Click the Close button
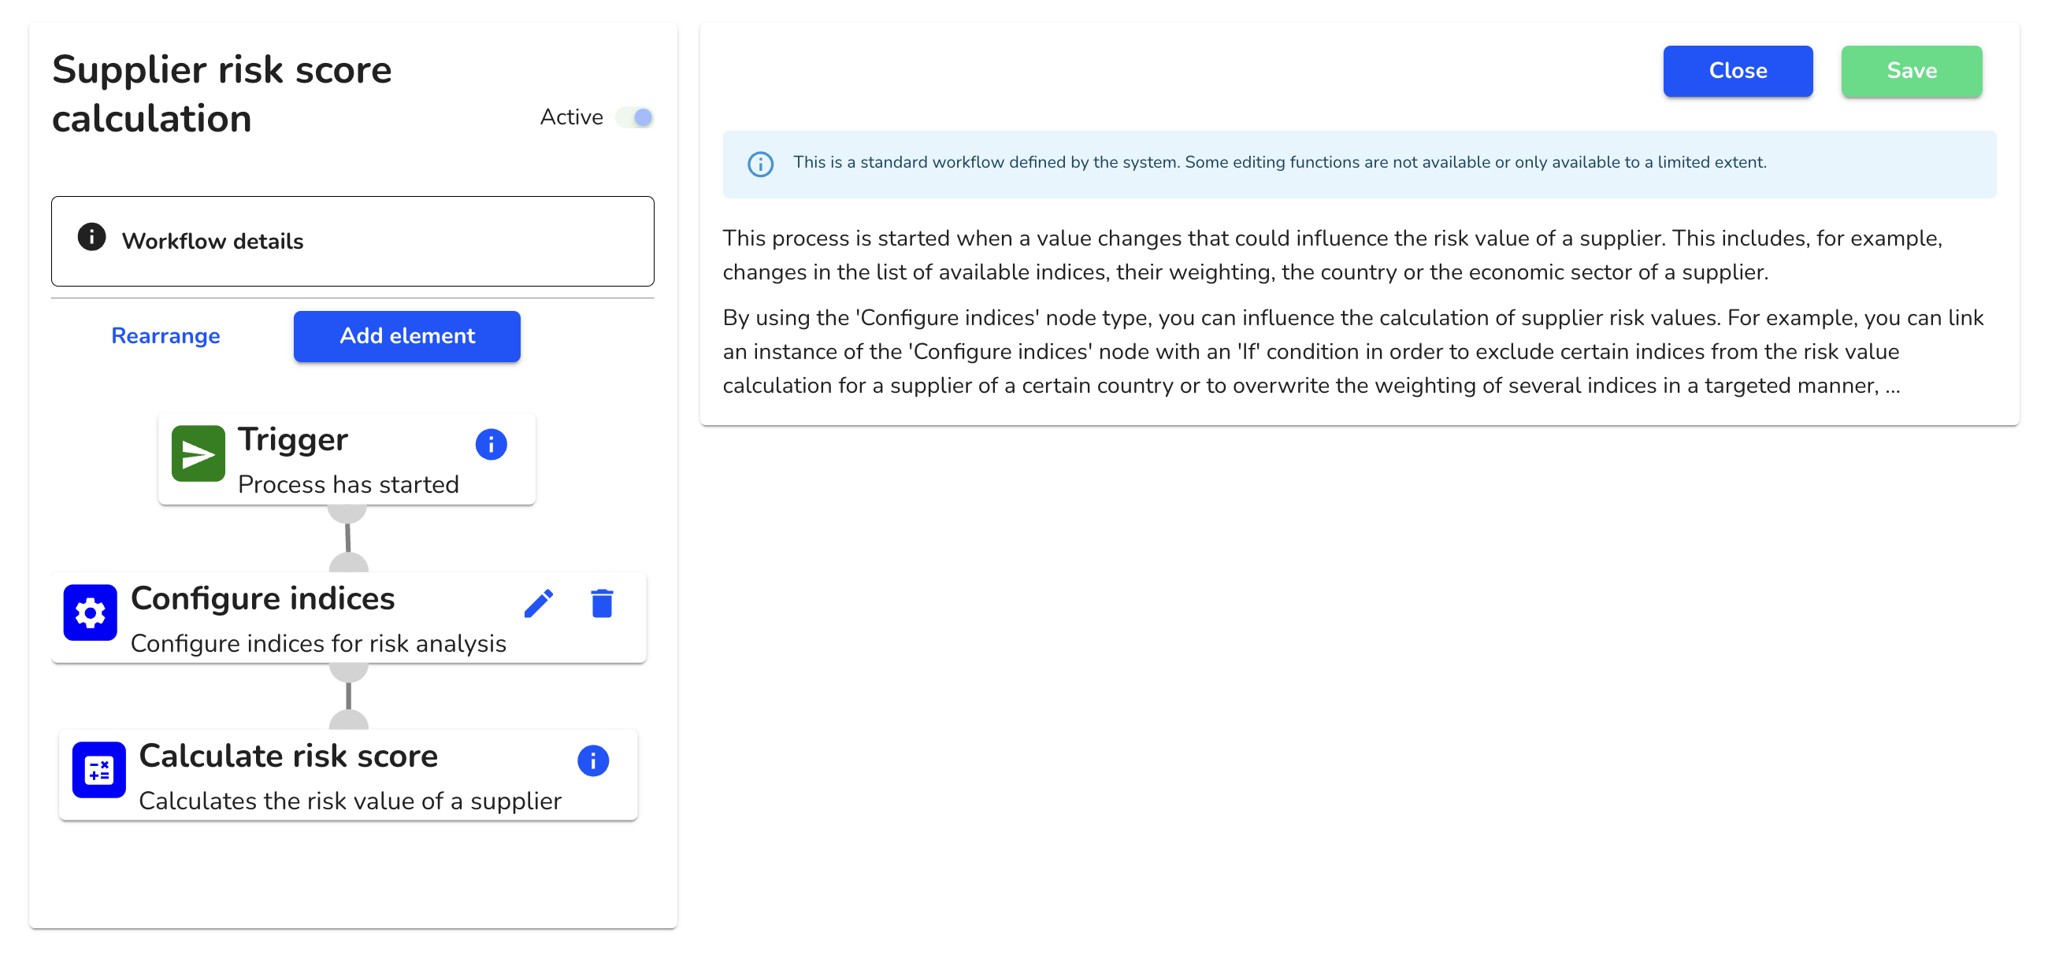Image resolution: width=2048 pixels, height=962 pixels. point(1737,71)
